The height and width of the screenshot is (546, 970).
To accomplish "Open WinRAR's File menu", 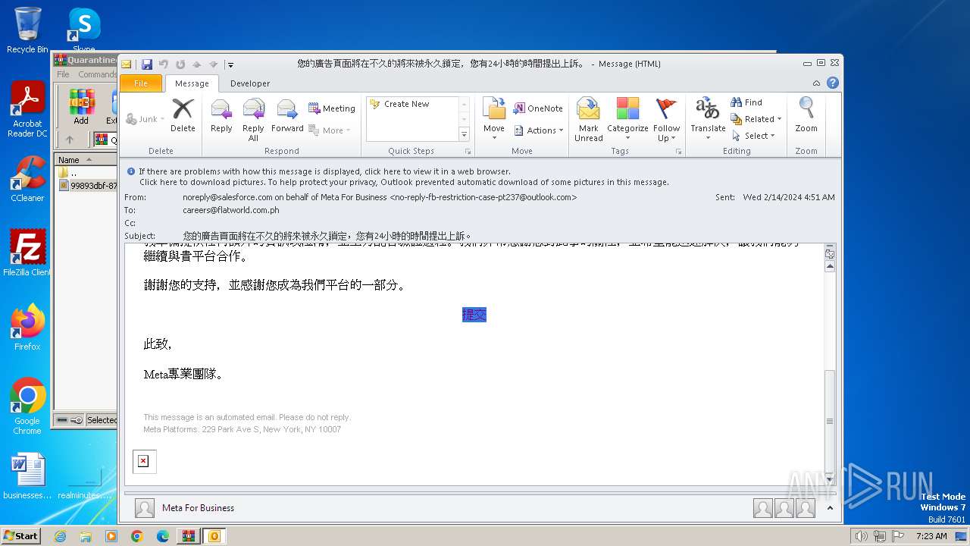I will pyautogui.click(x=63, y=74).
